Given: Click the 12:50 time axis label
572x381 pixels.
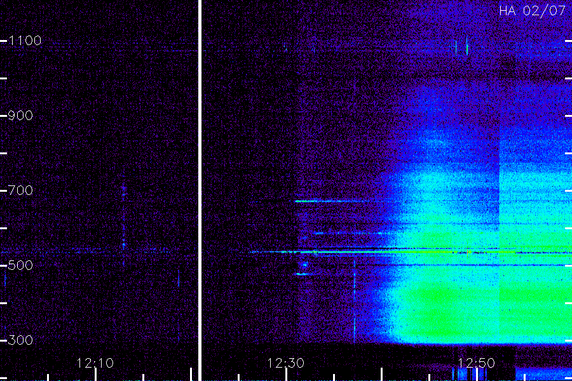Looking at the screenshot, I should tap(477, 363).
